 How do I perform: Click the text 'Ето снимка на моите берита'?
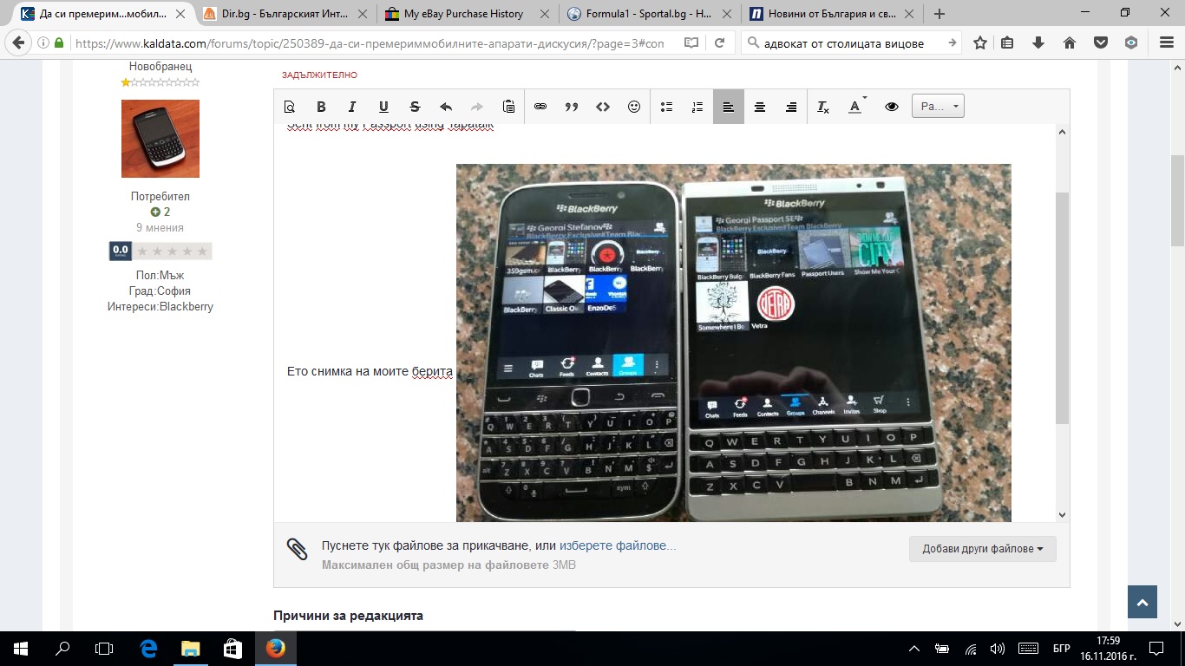[370, 372]
